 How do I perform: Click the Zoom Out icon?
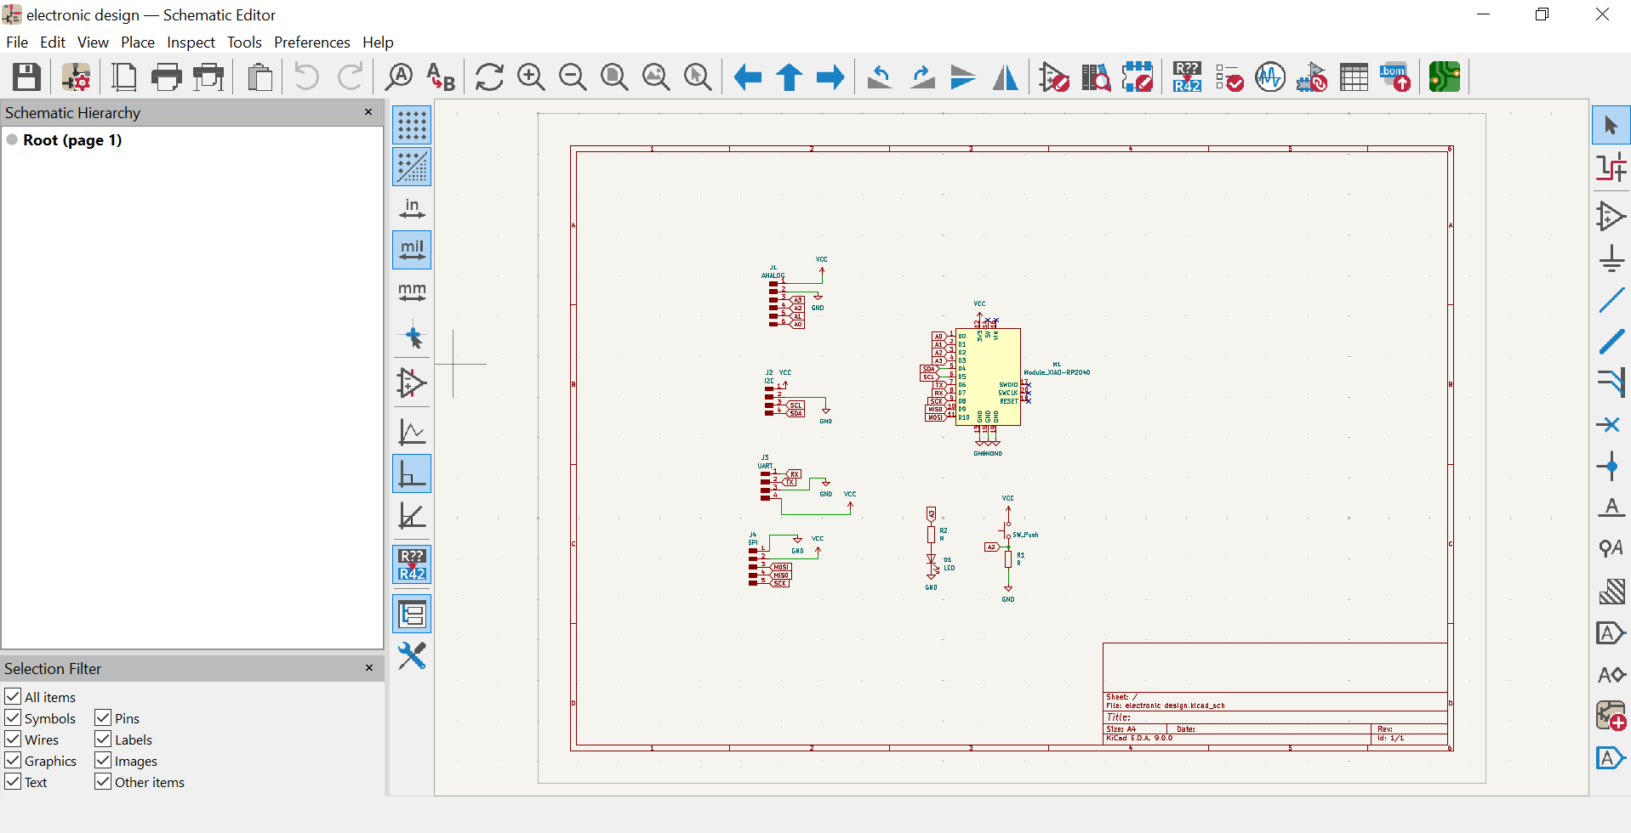click(573, 77)
